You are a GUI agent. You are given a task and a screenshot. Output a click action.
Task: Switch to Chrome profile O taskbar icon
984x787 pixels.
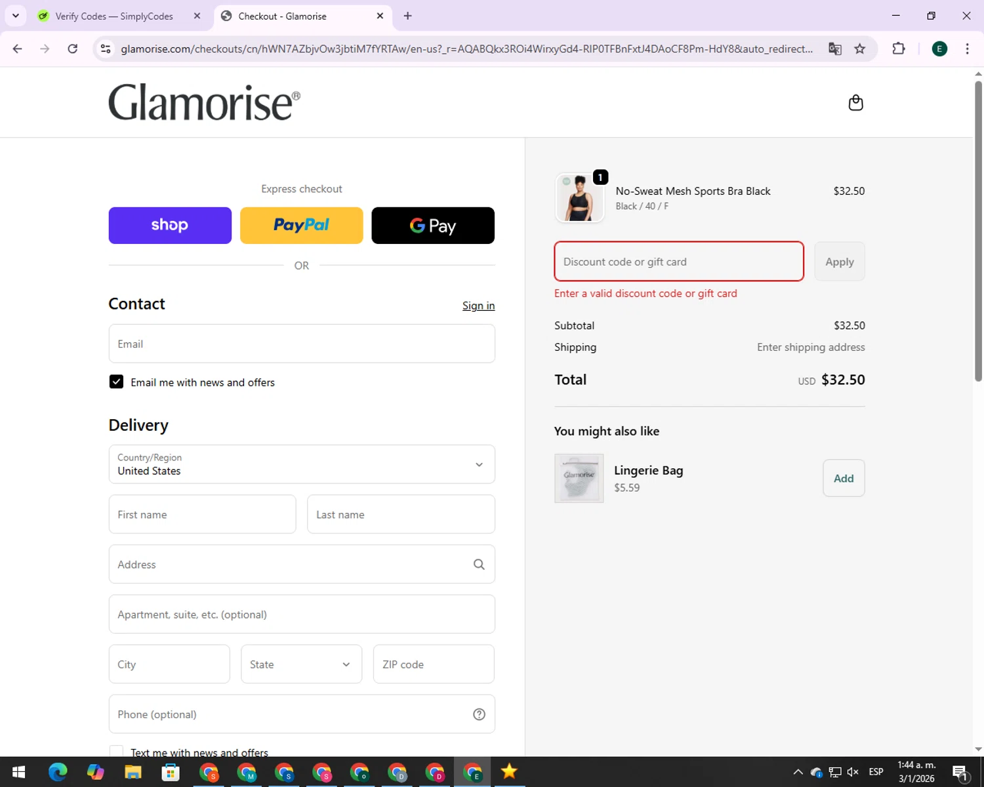click(x=359, y=772)
